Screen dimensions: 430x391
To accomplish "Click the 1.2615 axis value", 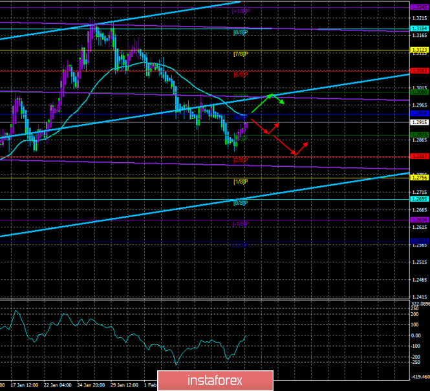I will pos(420,227).
